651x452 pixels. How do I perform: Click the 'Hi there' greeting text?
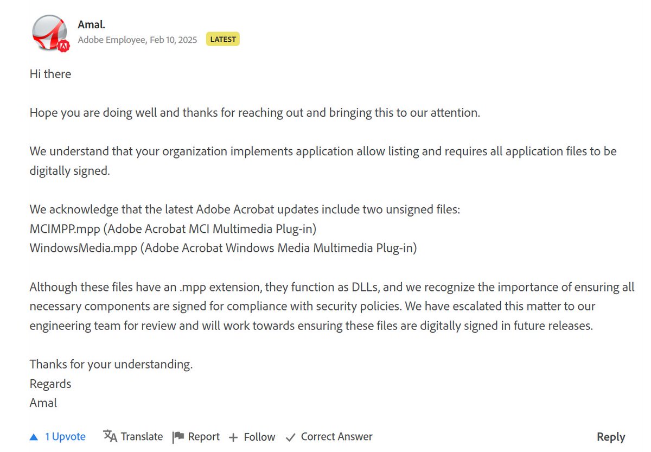pyautogui.click(x=50, y=74)
